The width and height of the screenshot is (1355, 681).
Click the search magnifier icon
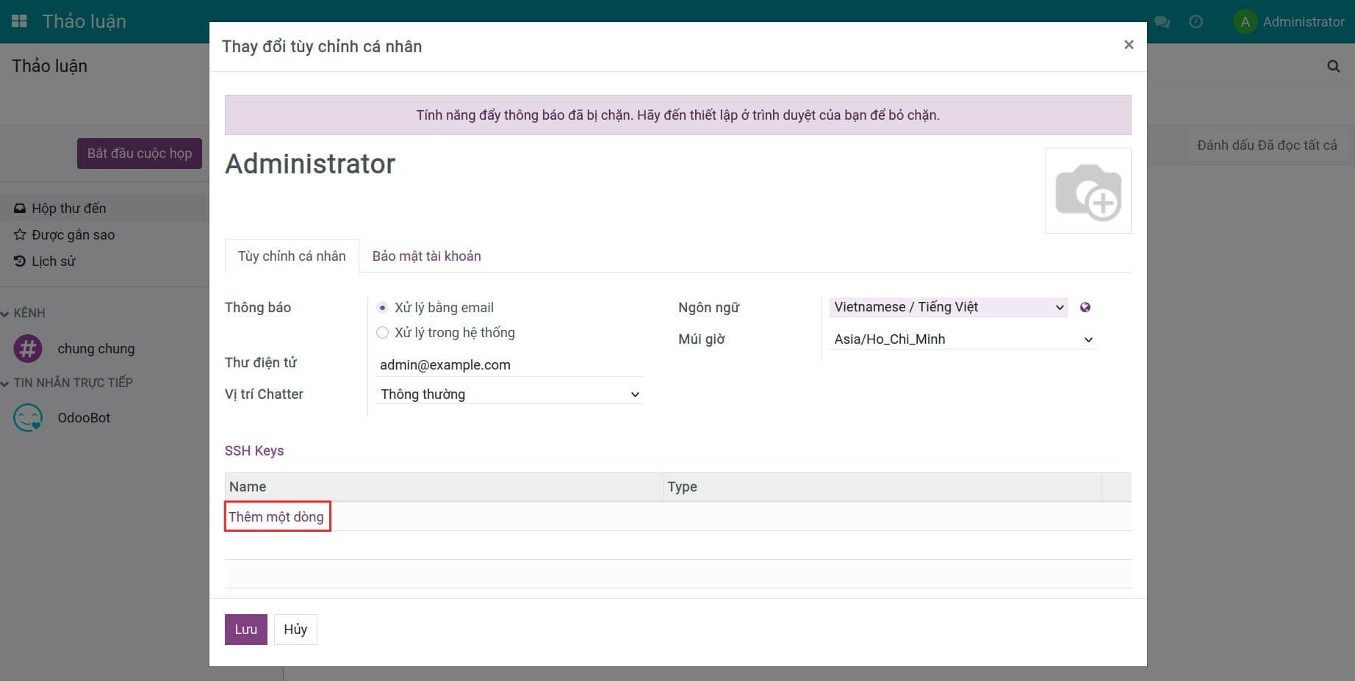click(x=1333, y=66)
